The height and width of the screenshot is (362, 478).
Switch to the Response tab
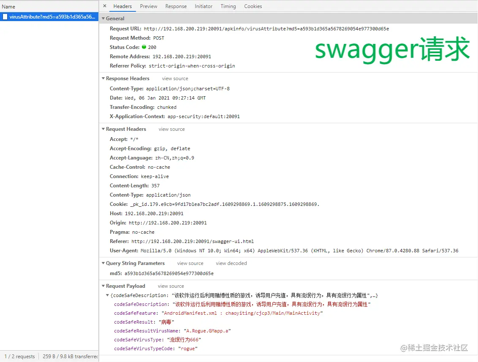tap(176, 6)
